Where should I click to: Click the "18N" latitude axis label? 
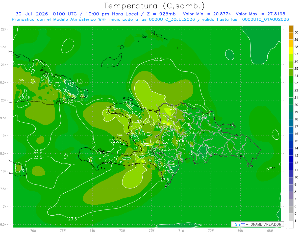tap(4, 171)
